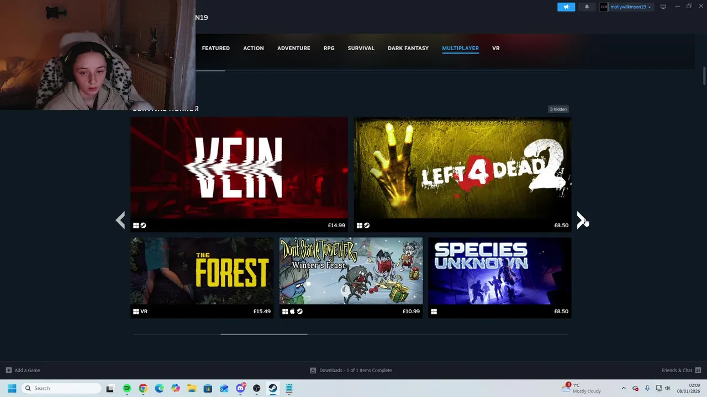Click Left 4 Dead 2 price £8.50

coord(561,225)
